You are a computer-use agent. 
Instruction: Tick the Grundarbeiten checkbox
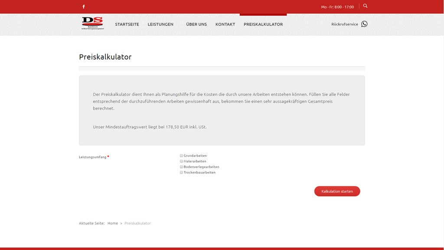[x=182, y=156]
